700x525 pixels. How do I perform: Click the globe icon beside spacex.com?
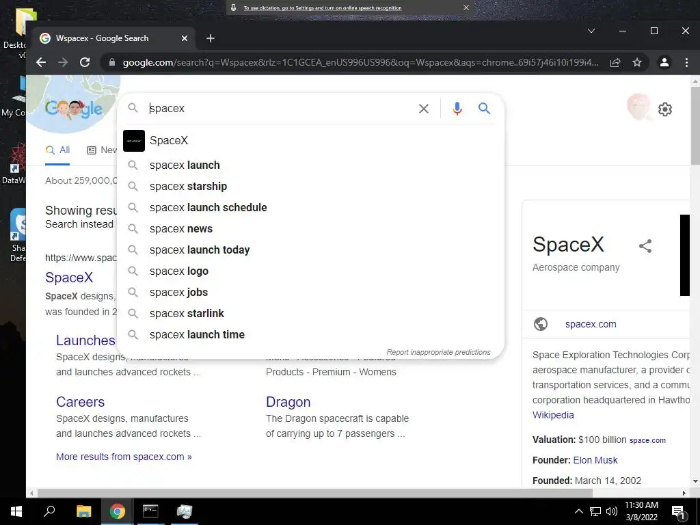click(541, 323)
